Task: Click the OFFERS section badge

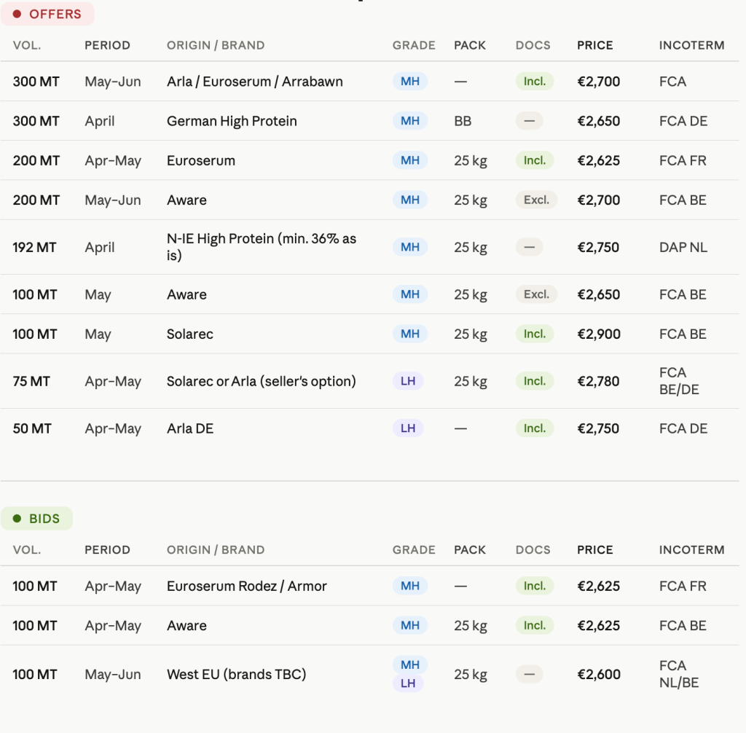Action: (x=47, y=14)
